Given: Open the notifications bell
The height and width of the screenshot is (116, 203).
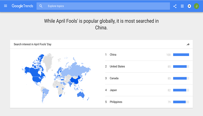Looking at the screenshot, I should (189, 6).
